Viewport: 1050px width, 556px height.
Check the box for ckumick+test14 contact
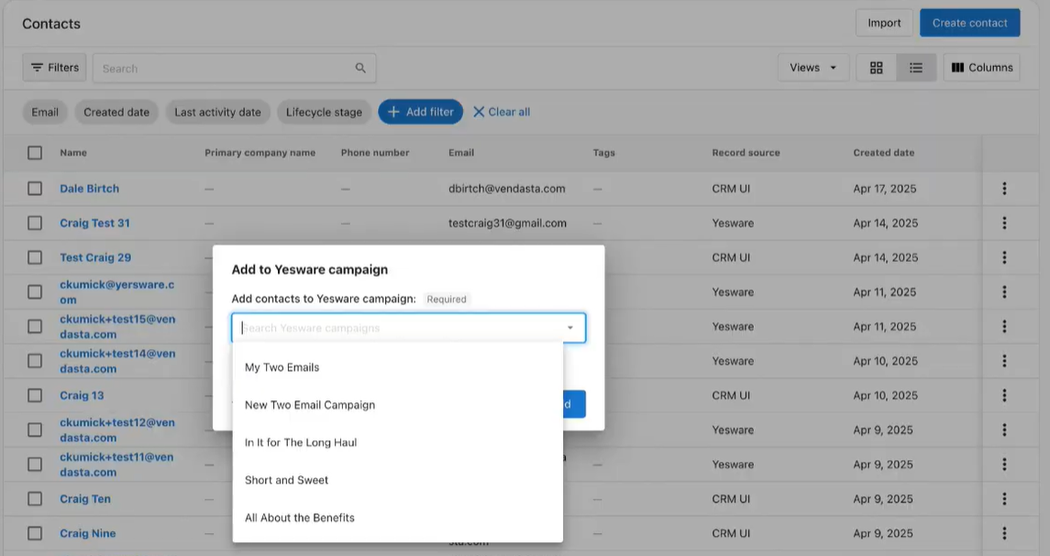35,361
